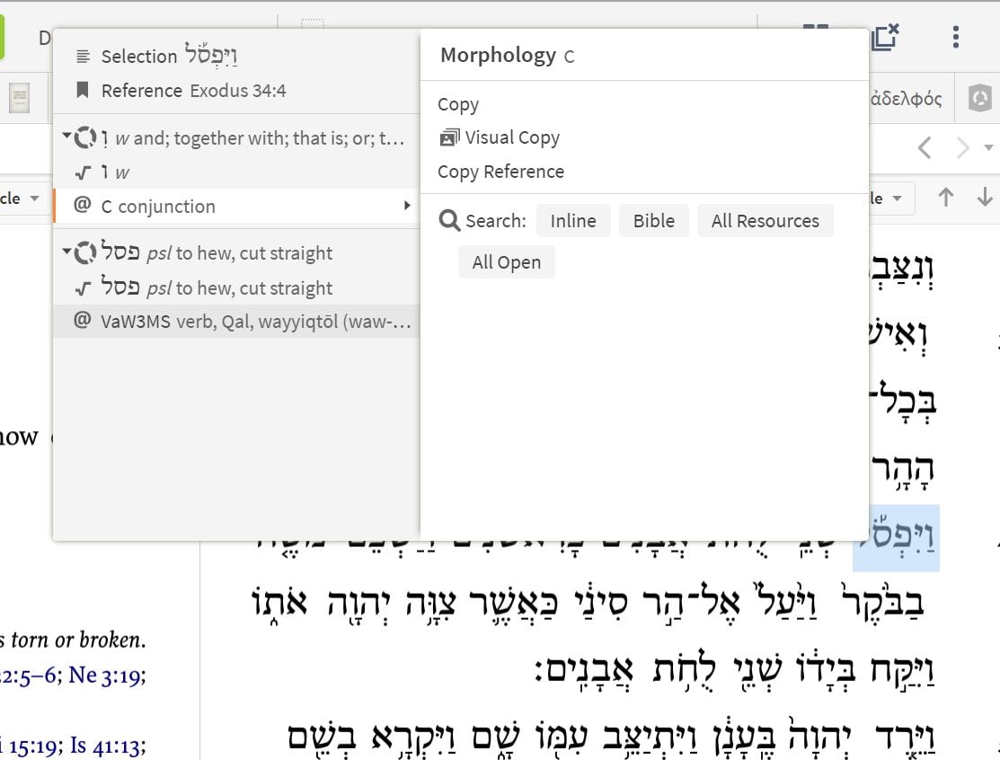The height and width of the screenshot is (760, 1000).
Task: Open the three-dot menu in top right
Action: point(955,37)
